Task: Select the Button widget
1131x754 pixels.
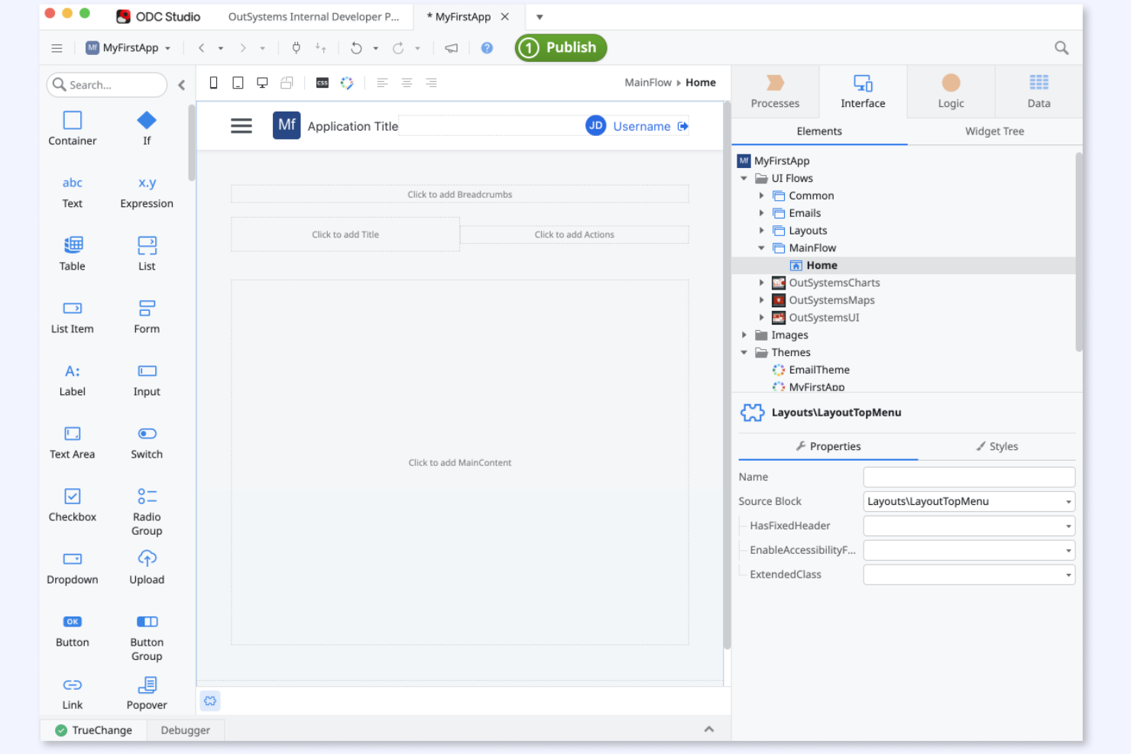Action: 72,630
